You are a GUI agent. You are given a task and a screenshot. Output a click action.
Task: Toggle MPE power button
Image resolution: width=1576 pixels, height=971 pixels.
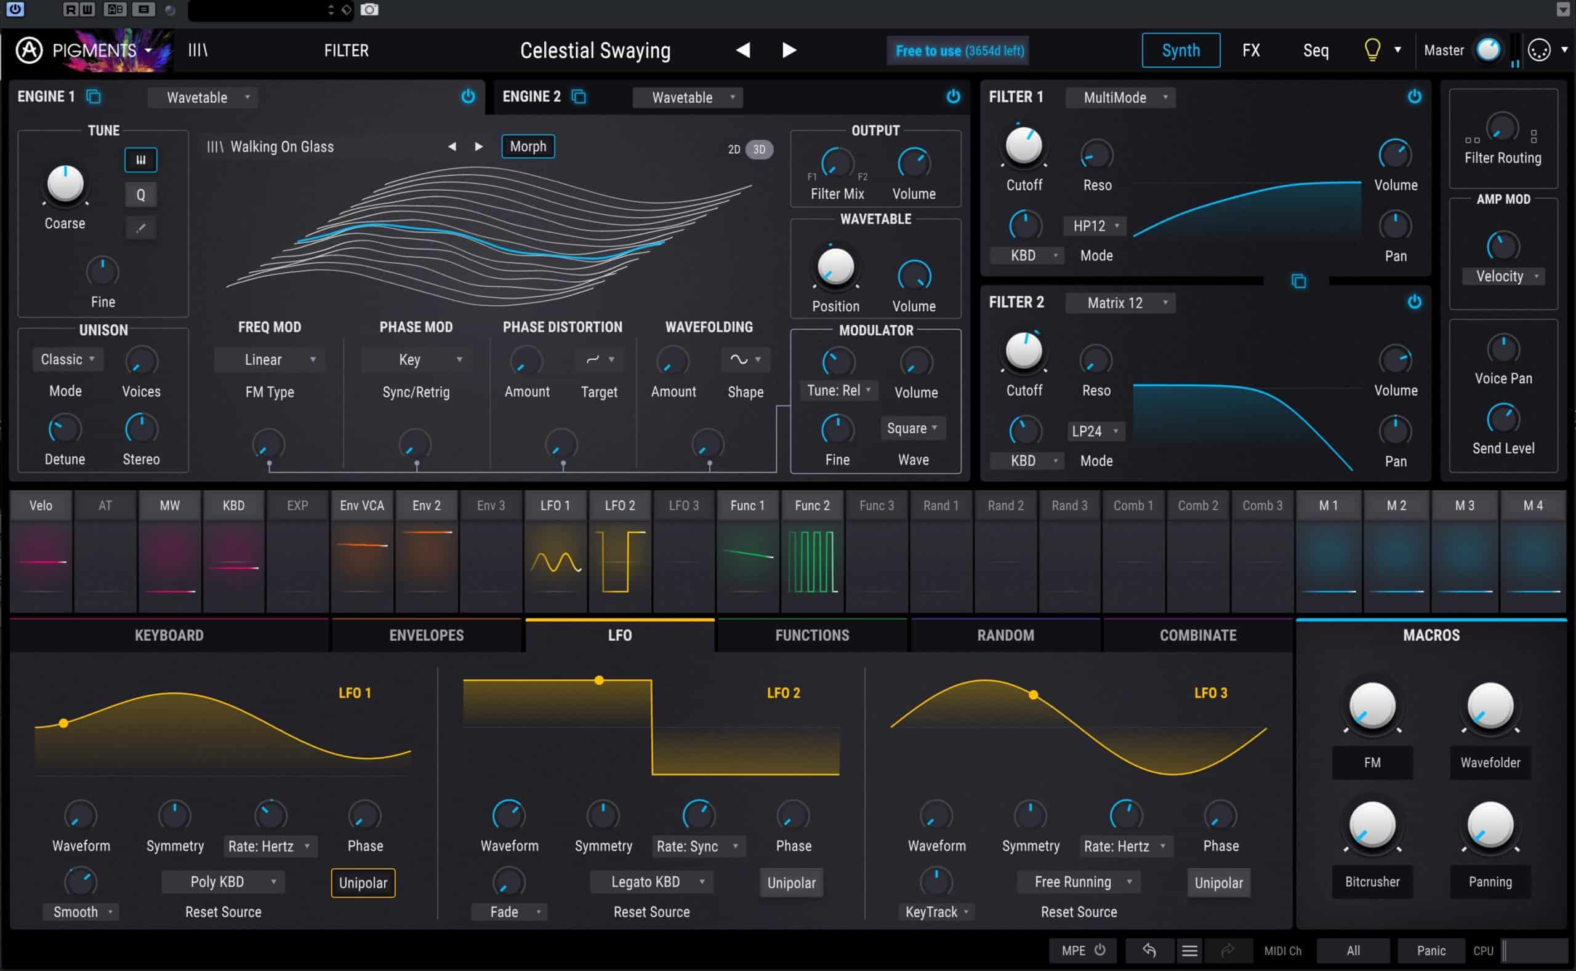[1100, 950]
